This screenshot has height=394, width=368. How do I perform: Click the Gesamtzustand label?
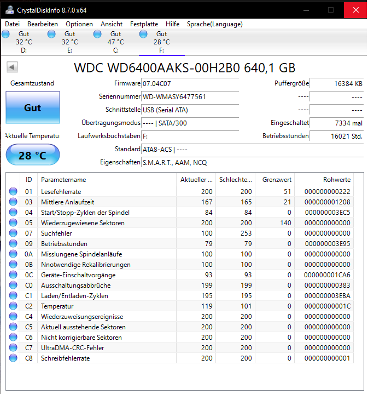[32, 83]
